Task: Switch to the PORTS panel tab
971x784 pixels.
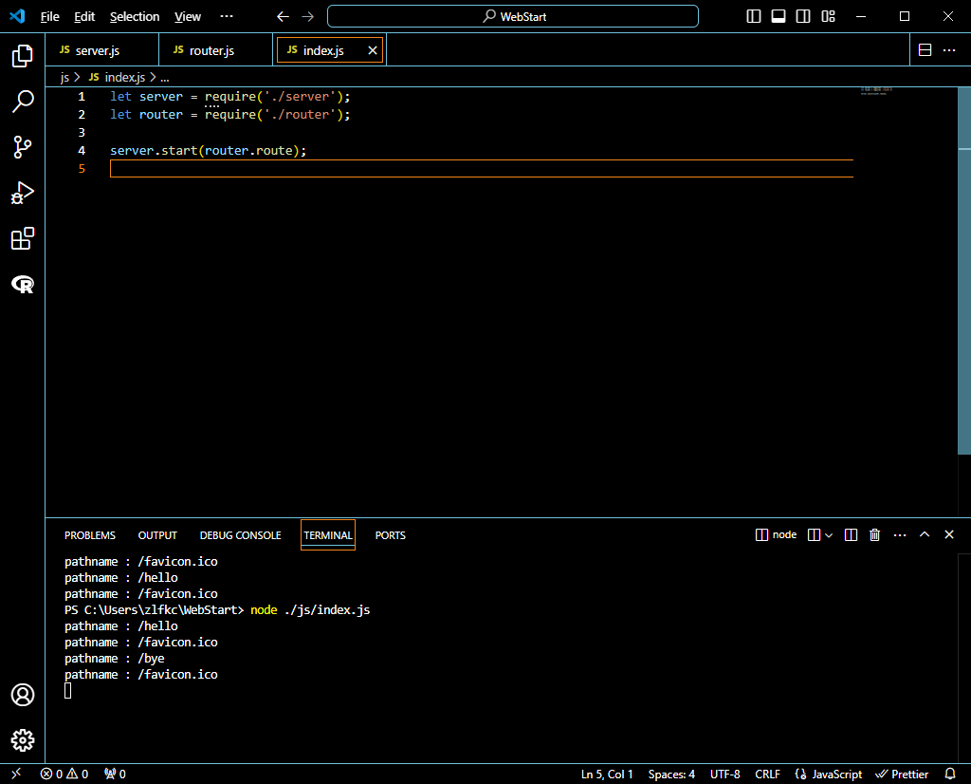Action: 390,535
